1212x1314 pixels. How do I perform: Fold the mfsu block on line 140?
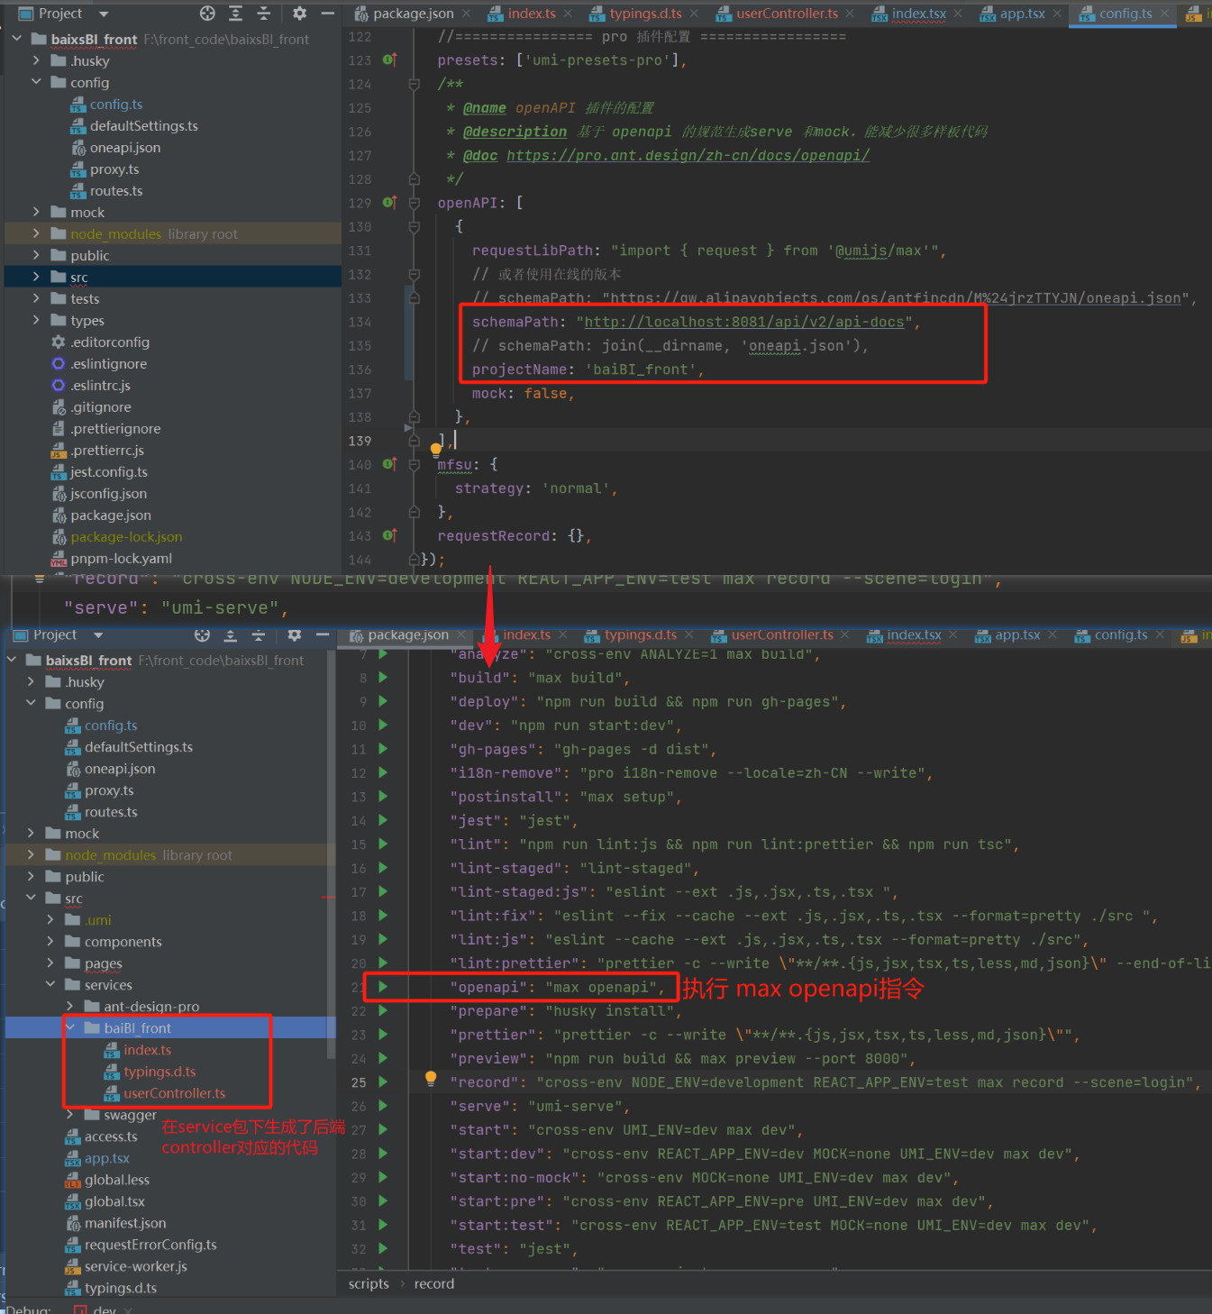(415, 465)
